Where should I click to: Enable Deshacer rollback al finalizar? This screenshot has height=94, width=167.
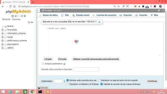click(68, 84)
